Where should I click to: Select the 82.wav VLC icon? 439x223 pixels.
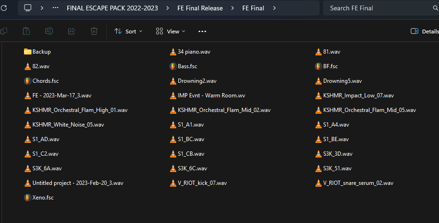tap(27, 66)
